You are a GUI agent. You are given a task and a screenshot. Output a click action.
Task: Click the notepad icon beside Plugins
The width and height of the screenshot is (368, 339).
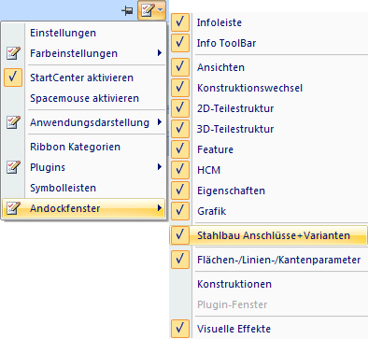point(13,167)
